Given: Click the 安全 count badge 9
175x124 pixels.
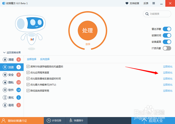Looking at the screenshot, I should tap(19, 75).
